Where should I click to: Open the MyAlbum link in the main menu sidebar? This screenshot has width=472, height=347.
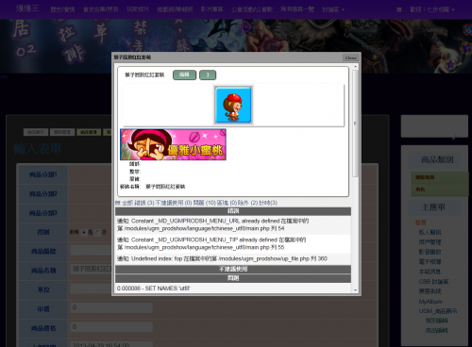point(430,302)
